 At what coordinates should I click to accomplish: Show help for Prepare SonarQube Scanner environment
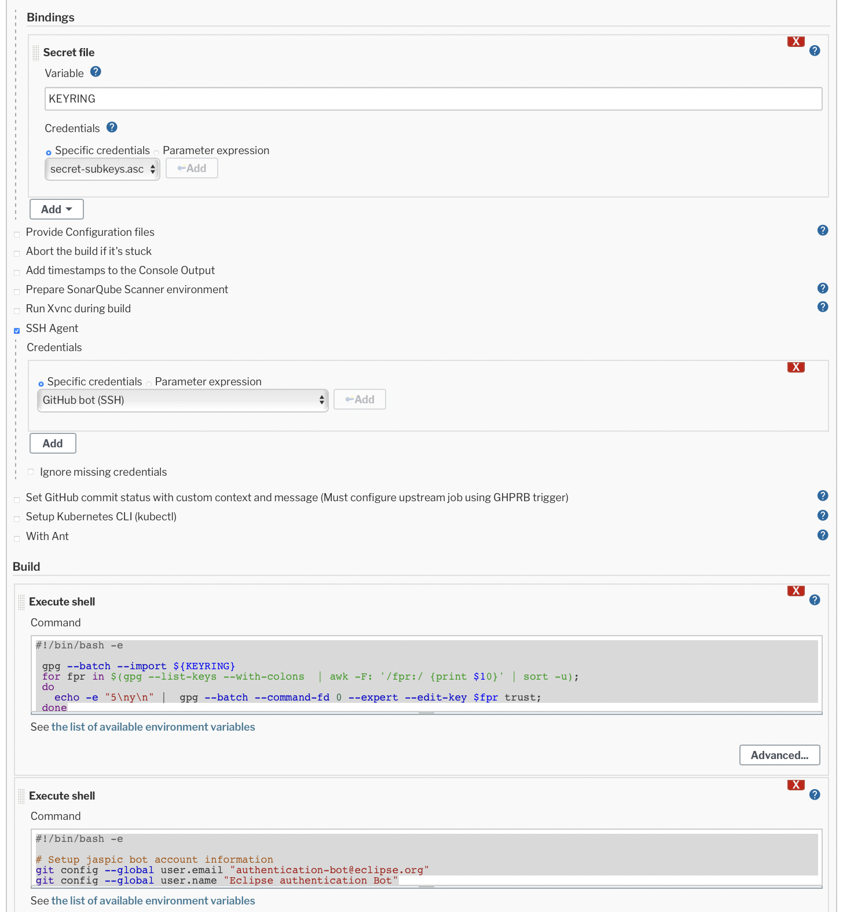click(x=822, y=289)
